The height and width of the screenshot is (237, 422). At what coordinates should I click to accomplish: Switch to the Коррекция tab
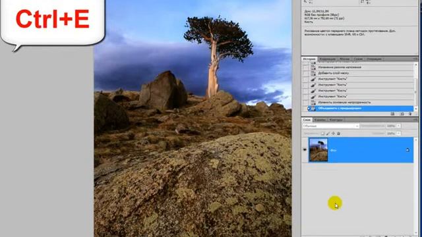click(x=327, y=59)
